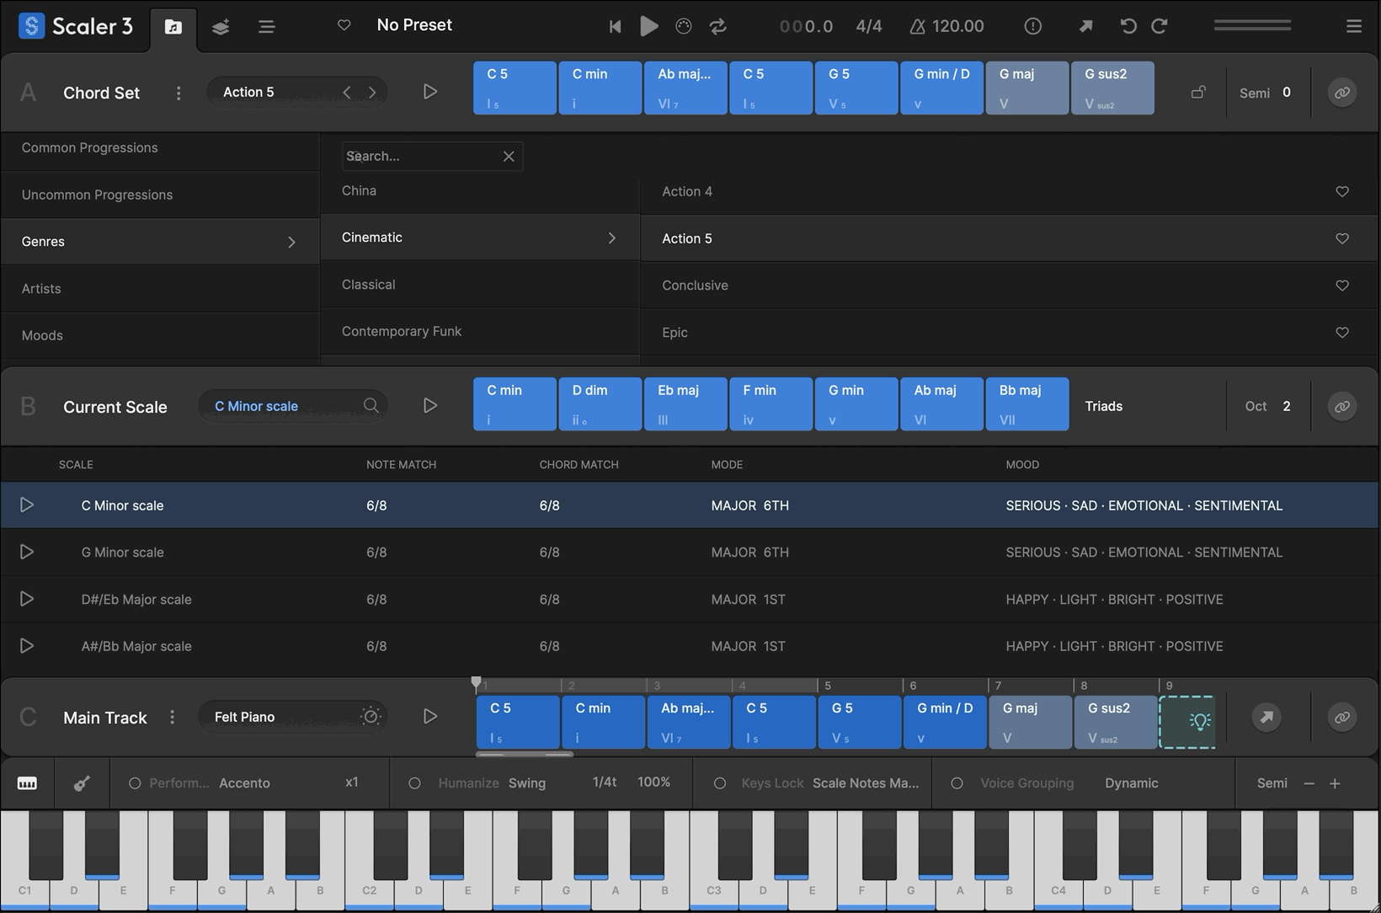Viewport: 1381px width, 913px height.
Task: Click the metronome tempo icon
Action: pos(917,26)
